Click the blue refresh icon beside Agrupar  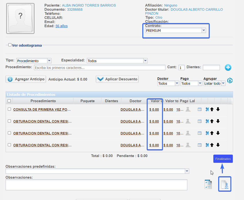click(230, 81)
